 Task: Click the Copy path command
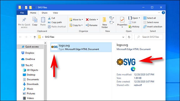click(55, 22)
